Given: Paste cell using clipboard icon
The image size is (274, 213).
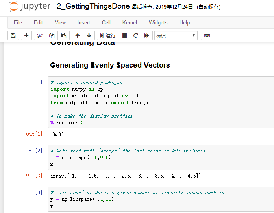Looking at the screenshot, I should [63, 35].
